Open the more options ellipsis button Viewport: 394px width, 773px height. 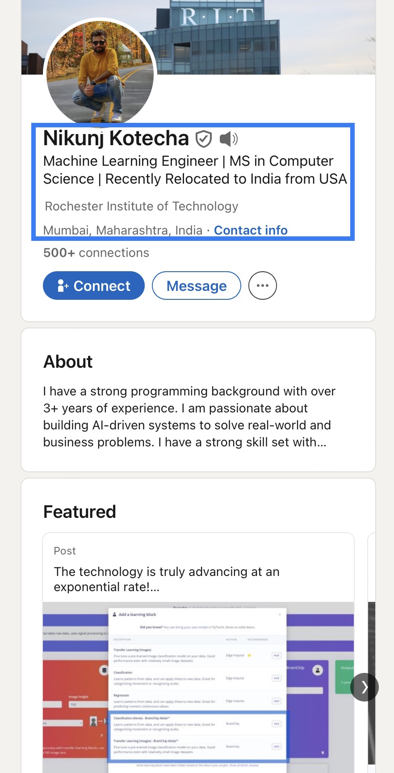(x=263, y=286)
